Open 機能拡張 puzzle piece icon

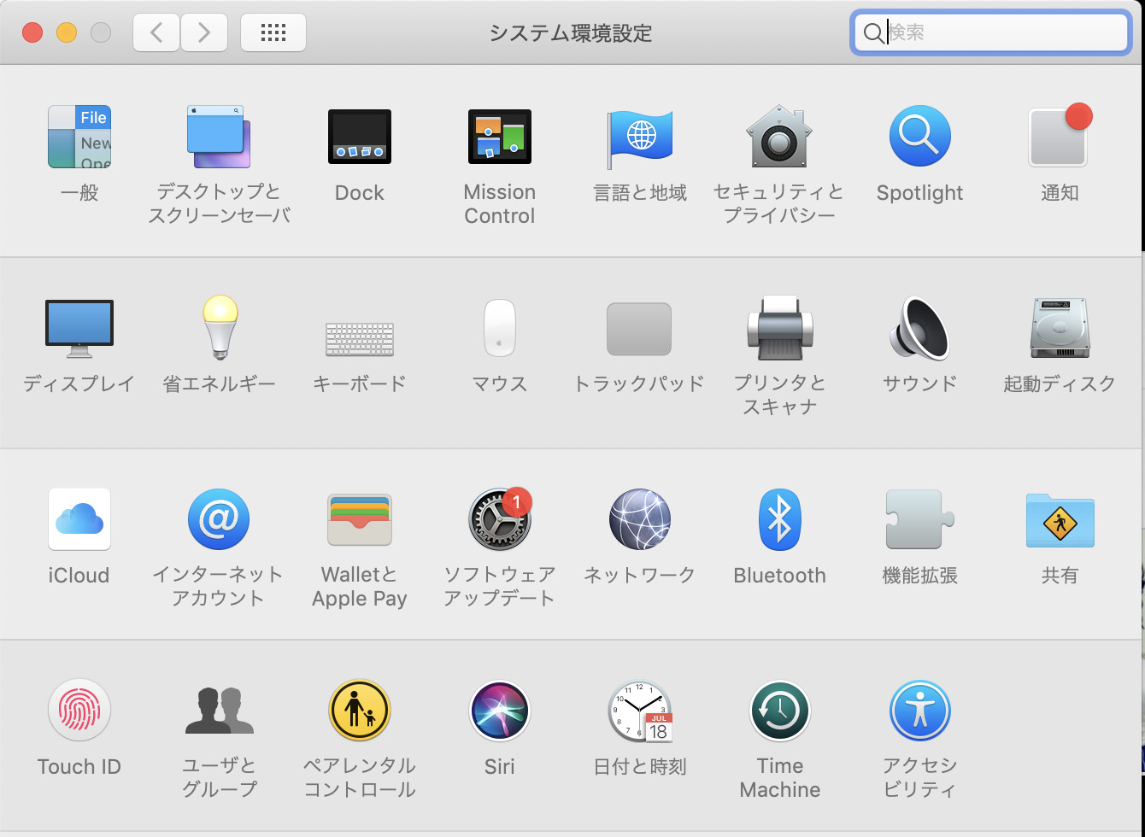tap(919, 519)
